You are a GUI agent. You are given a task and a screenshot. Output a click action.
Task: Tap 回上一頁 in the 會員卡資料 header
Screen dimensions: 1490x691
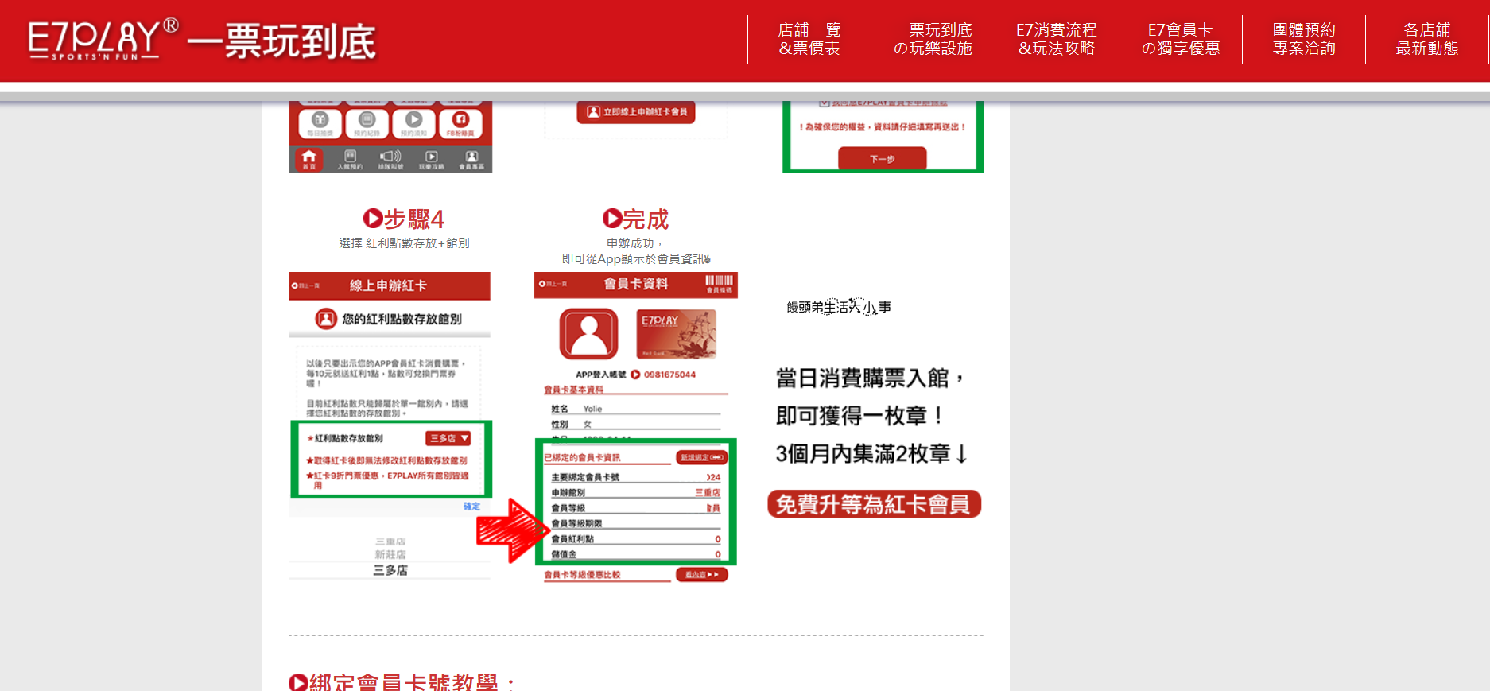[x=553, y=284]
